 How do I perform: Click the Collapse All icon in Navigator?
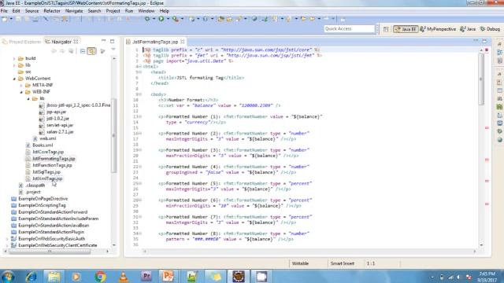point(83,51)
